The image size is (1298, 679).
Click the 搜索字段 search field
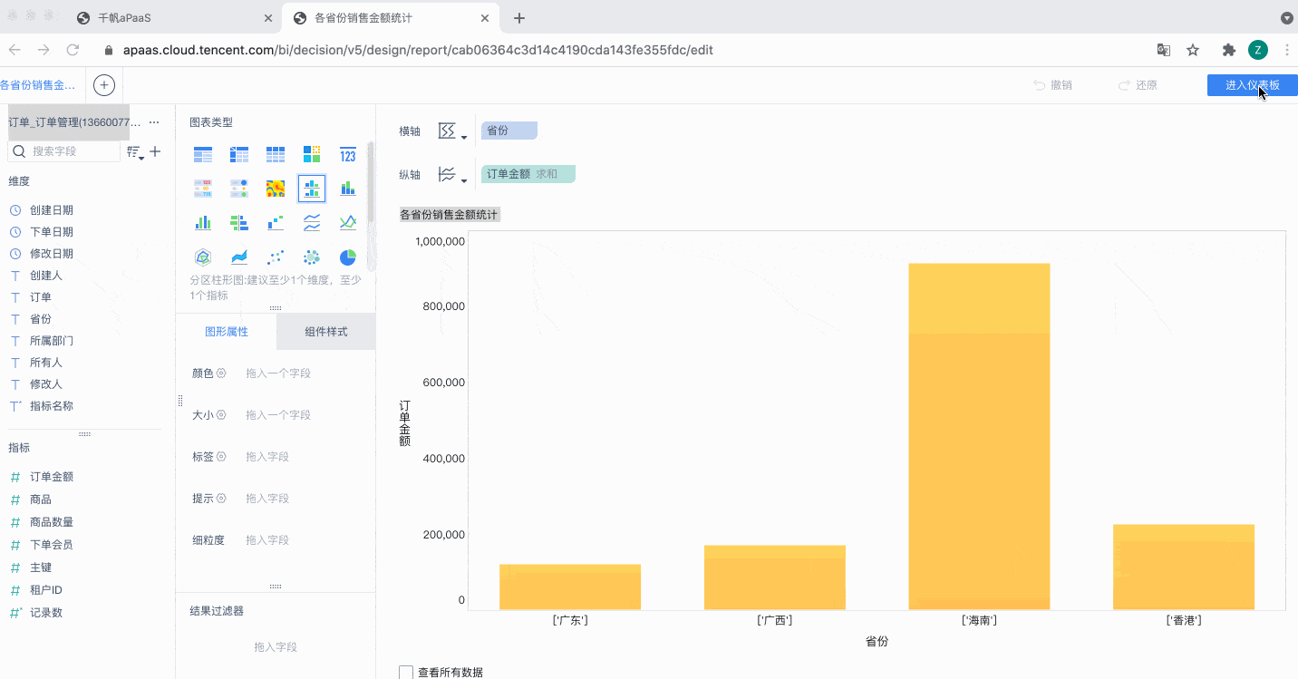64,151
